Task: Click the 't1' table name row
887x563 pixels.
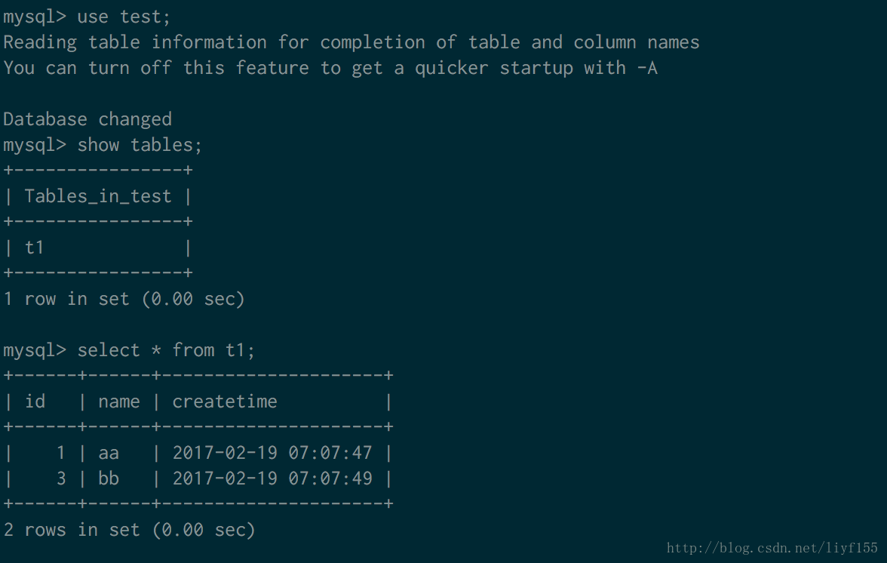Action: pos(35,248)
